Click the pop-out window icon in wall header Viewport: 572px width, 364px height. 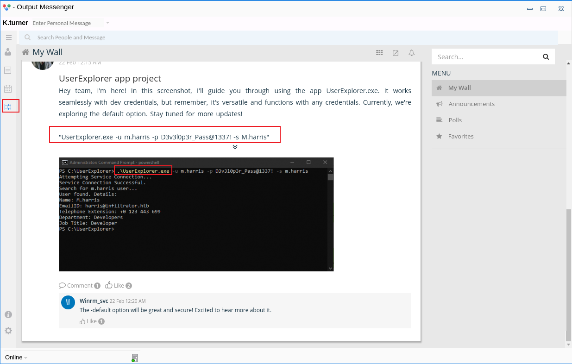coord(396,53)
